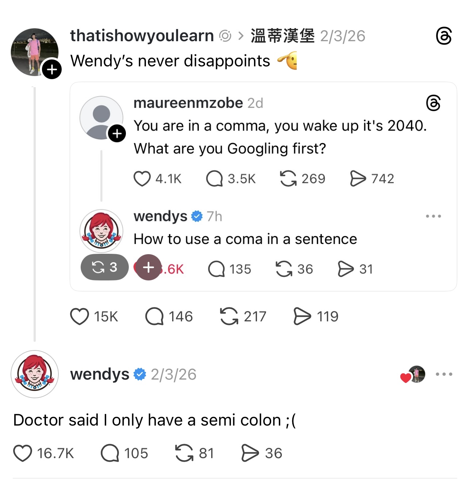Open thatishowyoulearn's username link
Screen dimensions: 470x485
tap(142, 35)
